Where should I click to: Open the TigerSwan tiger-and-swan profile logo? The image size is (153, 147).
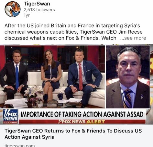pos(13,9)
